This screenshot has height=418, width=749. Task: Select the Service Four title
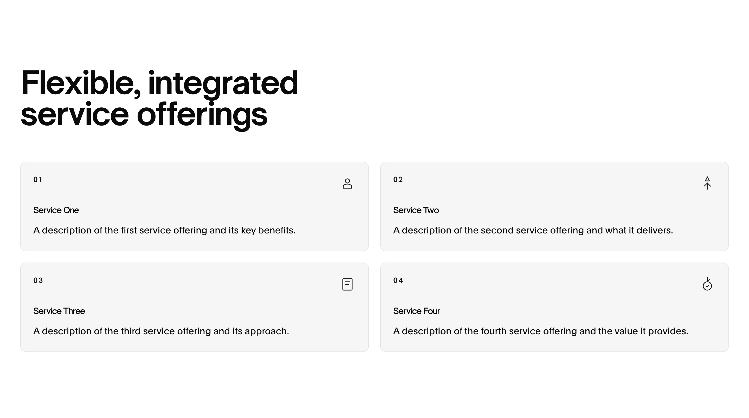click(416, 311)
